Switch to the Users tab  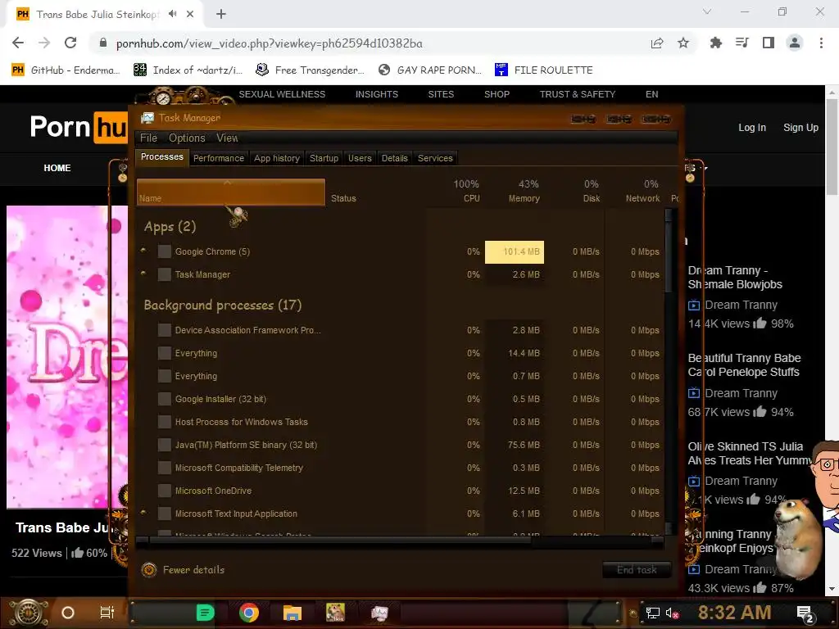(360, 158)
